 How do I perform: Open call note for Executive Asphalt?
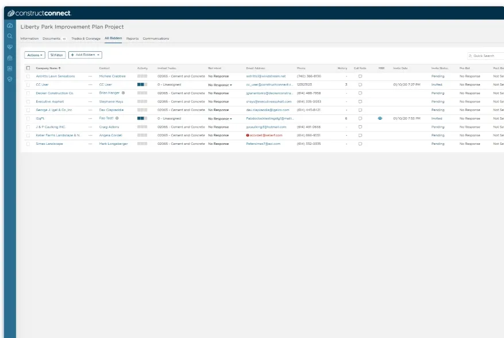pos(360,101)
